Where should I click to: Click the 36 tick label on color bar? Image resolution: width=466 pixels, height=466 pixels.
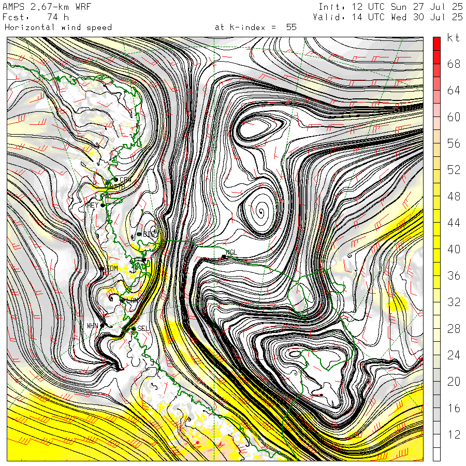(454, 276)
